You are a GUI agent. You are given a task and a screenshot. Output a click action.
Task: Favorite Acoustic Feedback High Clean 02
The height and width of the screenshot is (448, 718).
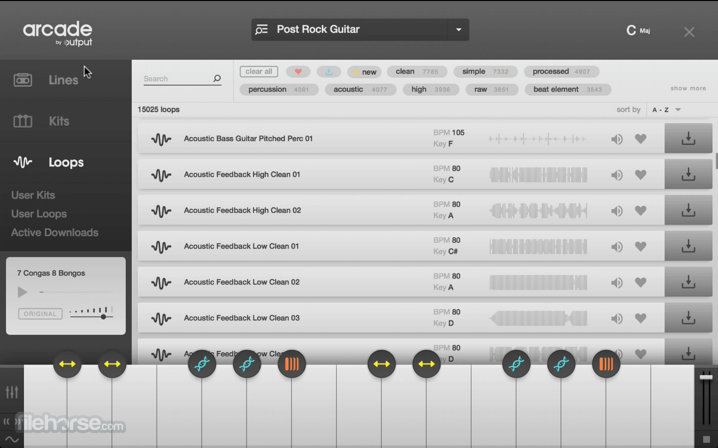(641, 211)
